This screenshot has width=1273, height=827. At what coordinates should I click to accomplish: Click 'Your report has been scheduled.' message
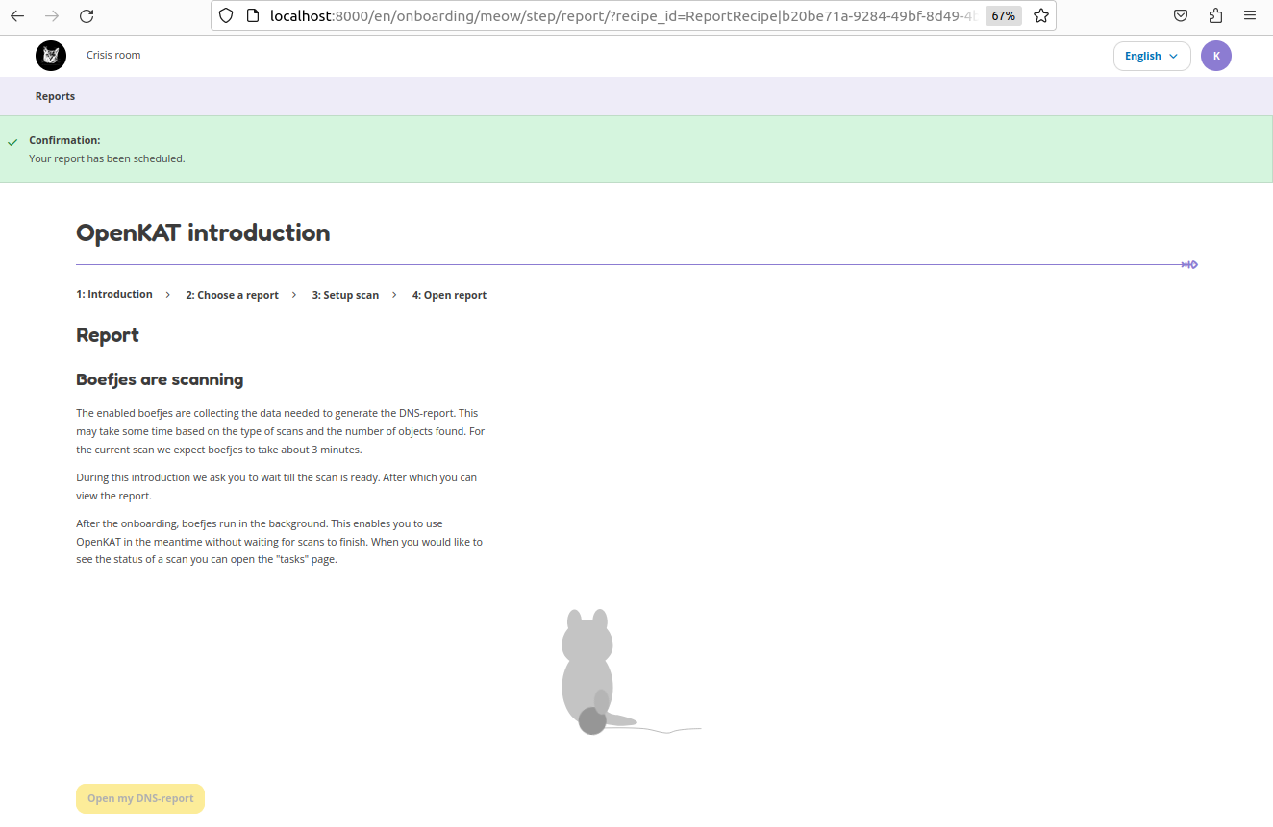click(107, 158)
